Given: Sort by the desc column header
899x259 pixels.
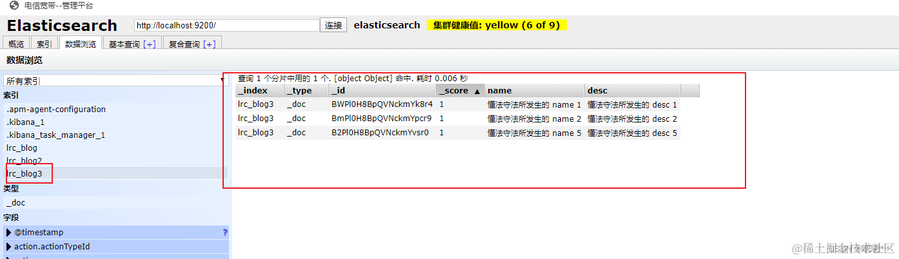Looking at the screenshot, I should [x=633, y=91].
